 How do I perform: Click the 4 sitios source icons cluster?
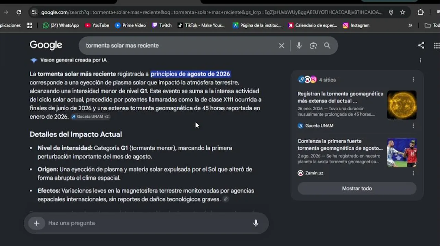(x=307, y=80)
